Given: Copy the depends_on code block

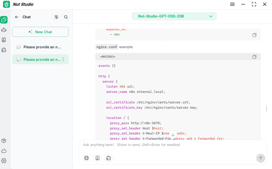Looking at the screenshot, I should (x=254, y=35).
